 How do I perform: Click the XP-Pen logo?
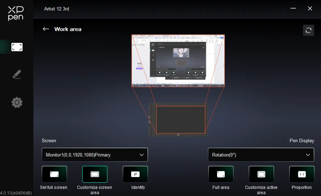tap(16, 13)
